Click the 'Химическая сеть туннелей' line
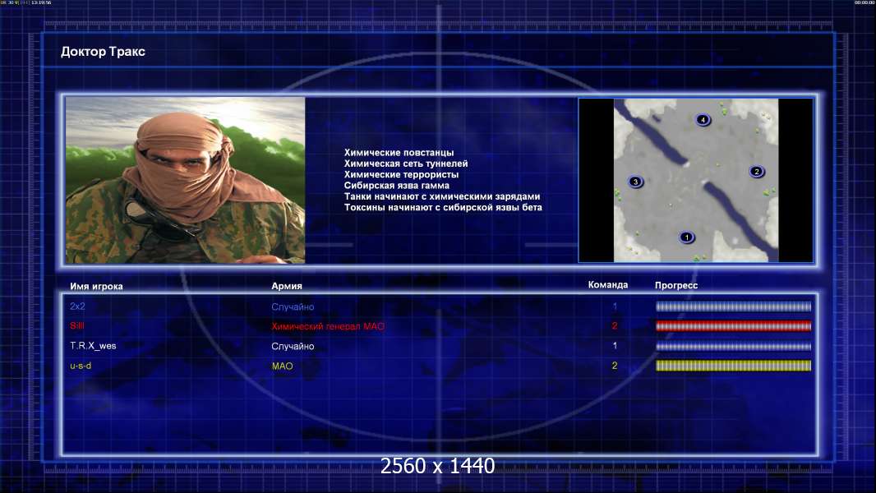876x493 pixels. [x=406, y=164]
